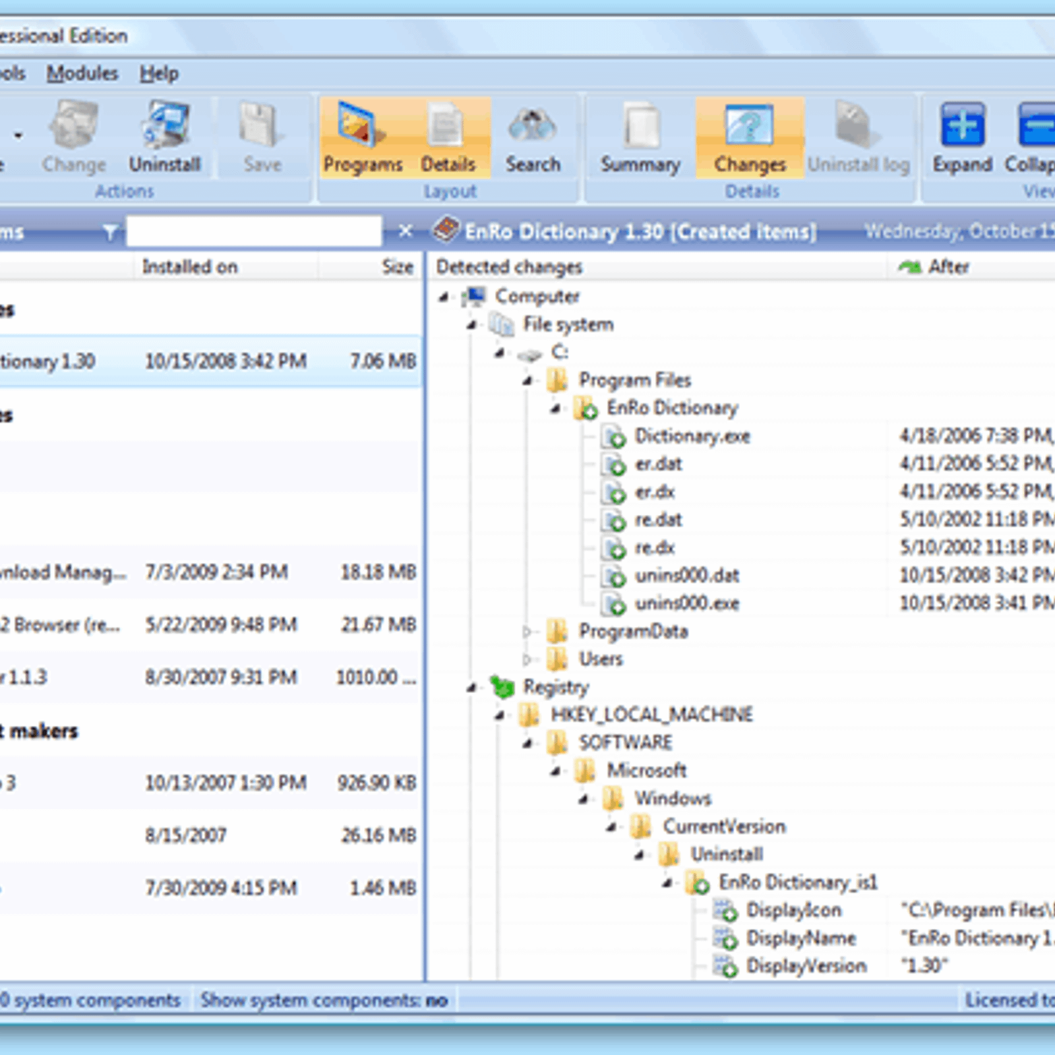The height and width of the screenshot is (1055, 1055).
Task: Click the After column header
Action: point(971,267)
